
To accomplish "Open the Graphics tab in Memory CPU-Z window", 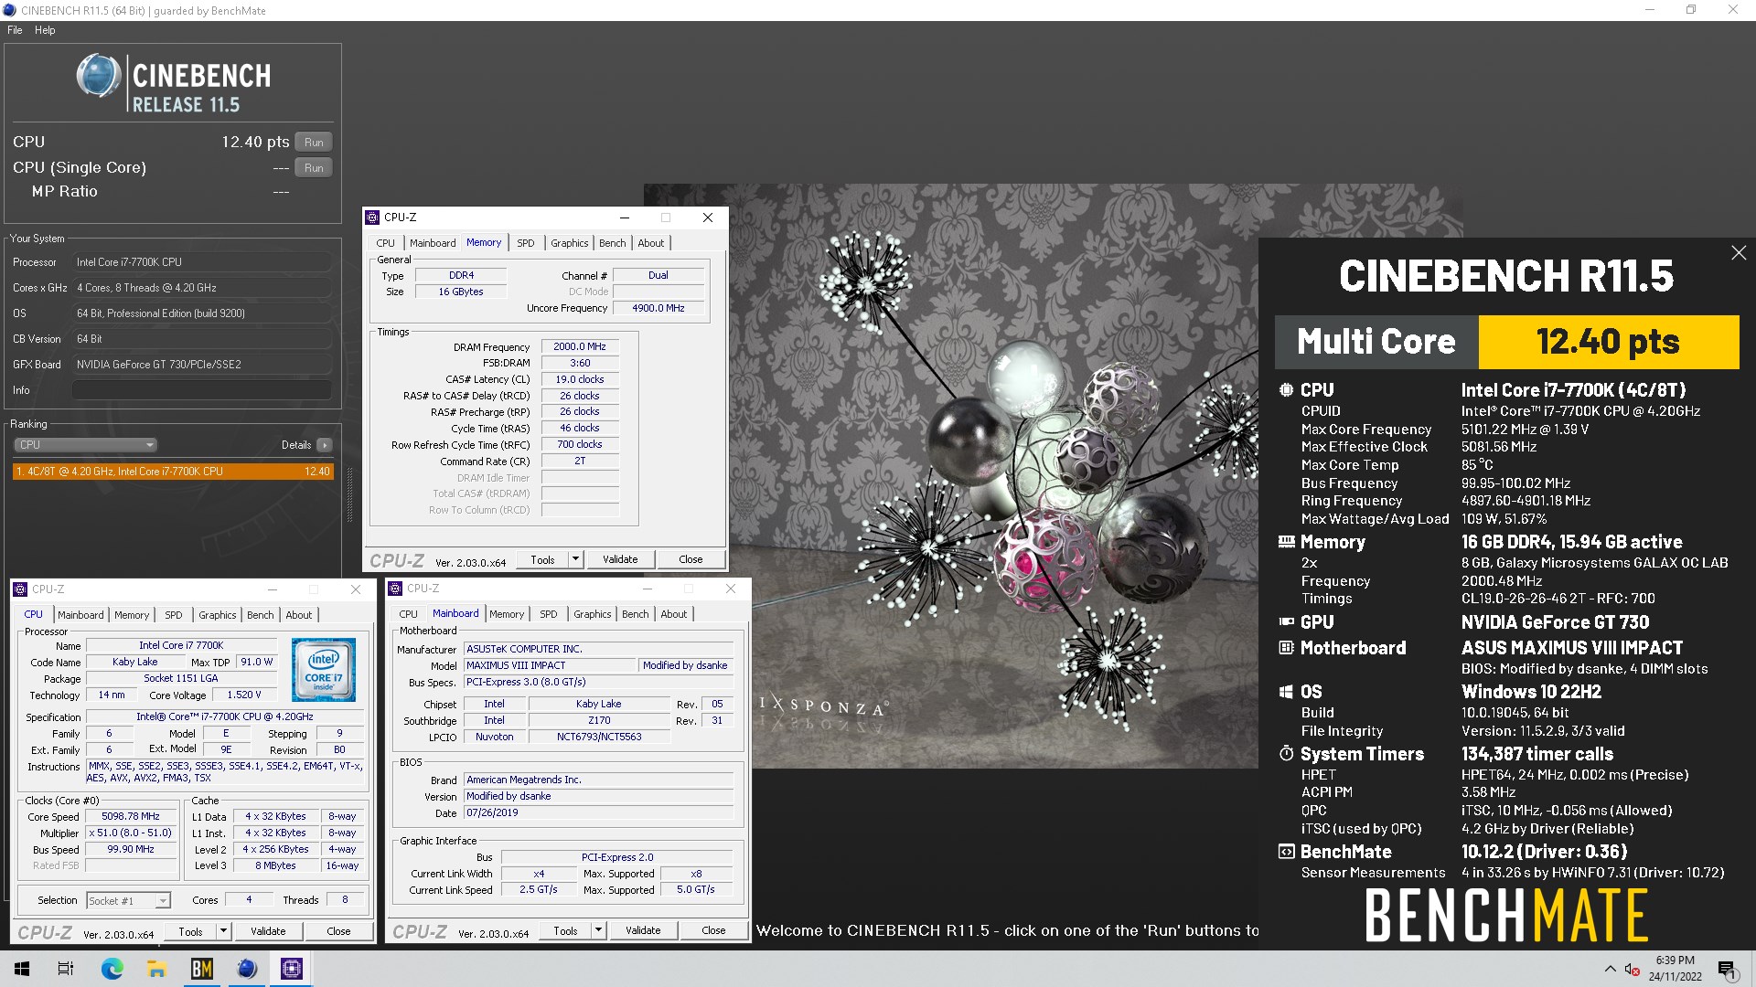I will pyautogui.click(x=569, y=243).
